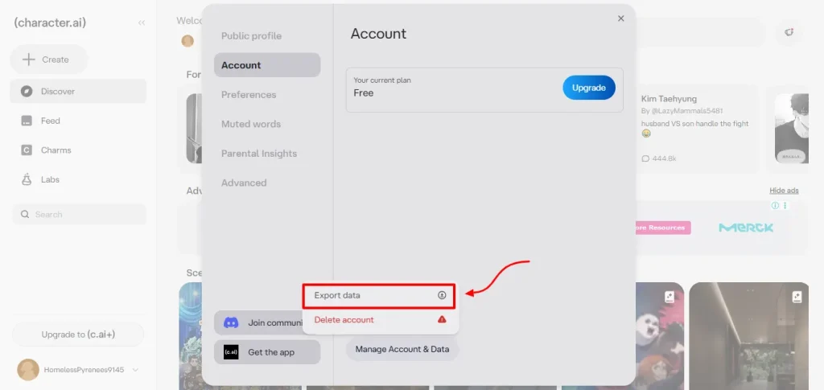Click the Discord logo icon
This screenshot has height=390, width=824.
pos(231,322)
